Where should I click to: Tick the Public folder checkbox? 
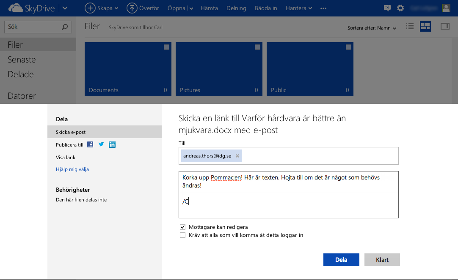coord(348,47)
